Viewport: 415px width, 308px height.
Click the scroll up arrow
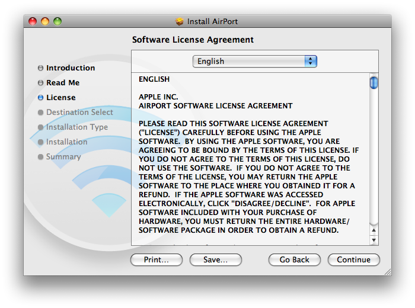[373, 230]
